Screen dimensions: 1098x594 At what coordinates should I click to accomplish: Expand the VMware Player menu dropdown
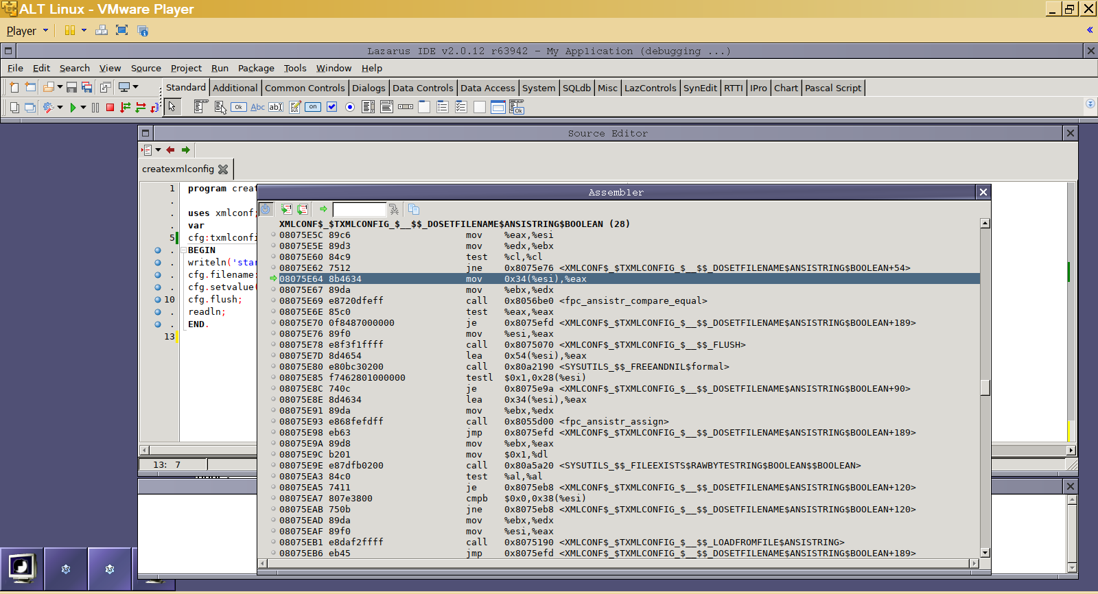coord(46,30)
